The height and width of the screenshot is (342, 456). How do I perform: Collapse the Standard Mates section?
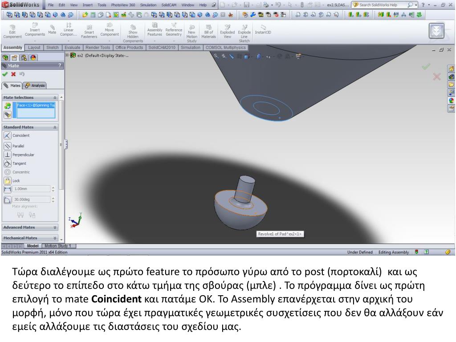[x=55, y=127]
